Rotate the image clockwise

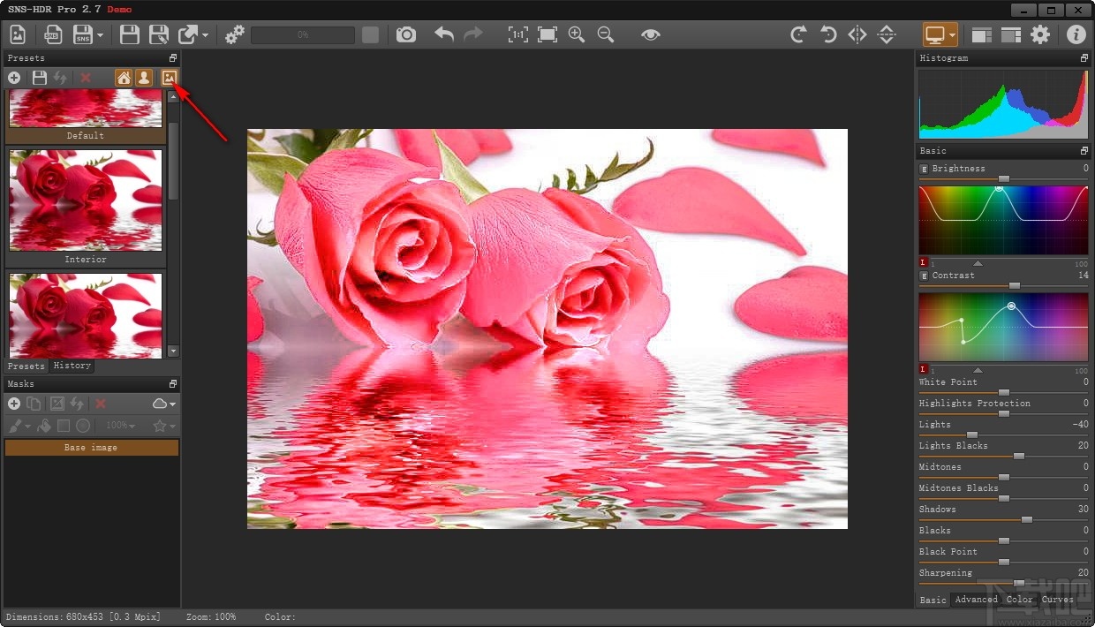click(797, 34)
